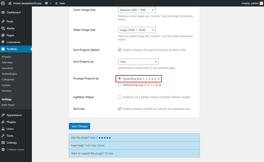Click the Collapse menu arrow icon

tap(3, 149)
